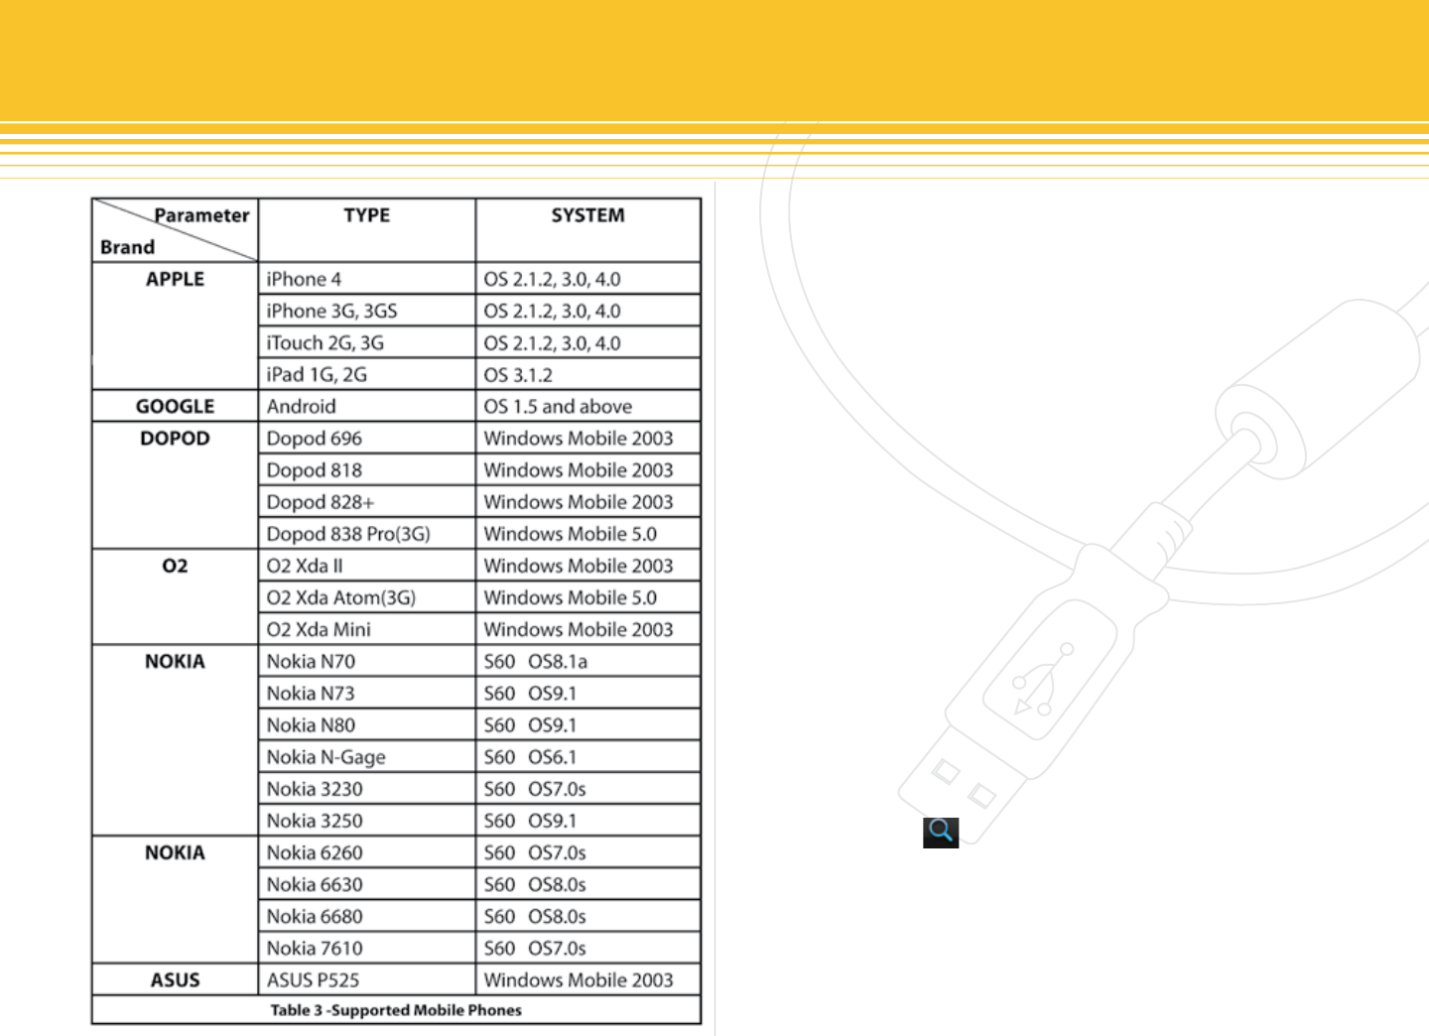Click the "Dopod 828+" cell
This screenshot has width=1429, height=1036.
(367, 501)
